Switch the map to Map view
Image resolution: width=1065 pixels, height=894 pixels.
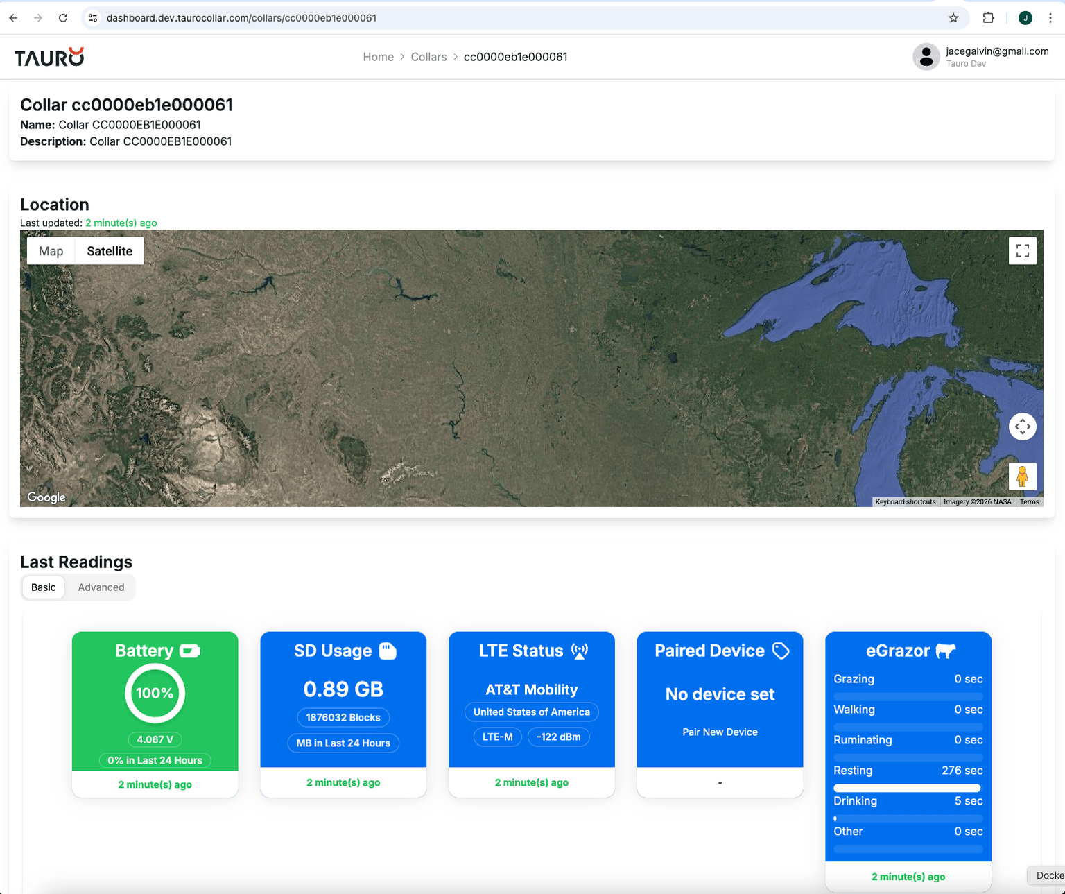coord(51,251)
